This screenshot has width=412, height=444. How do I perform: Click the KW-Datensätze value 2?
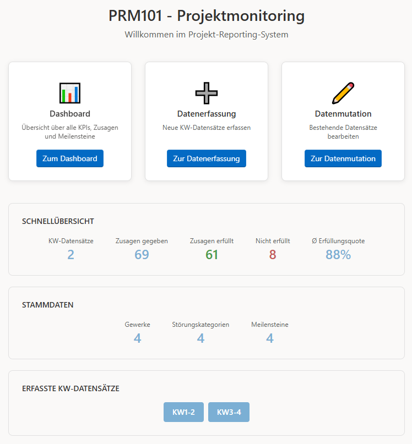(71, 255)
